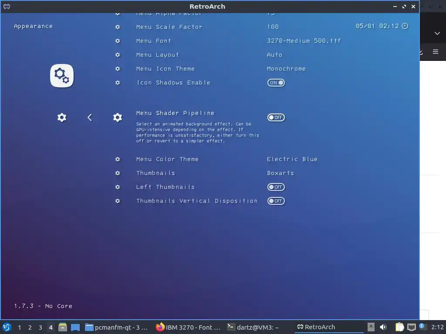
Task: Click the small gear icon left of the back arrow
Action: point(62,117)
